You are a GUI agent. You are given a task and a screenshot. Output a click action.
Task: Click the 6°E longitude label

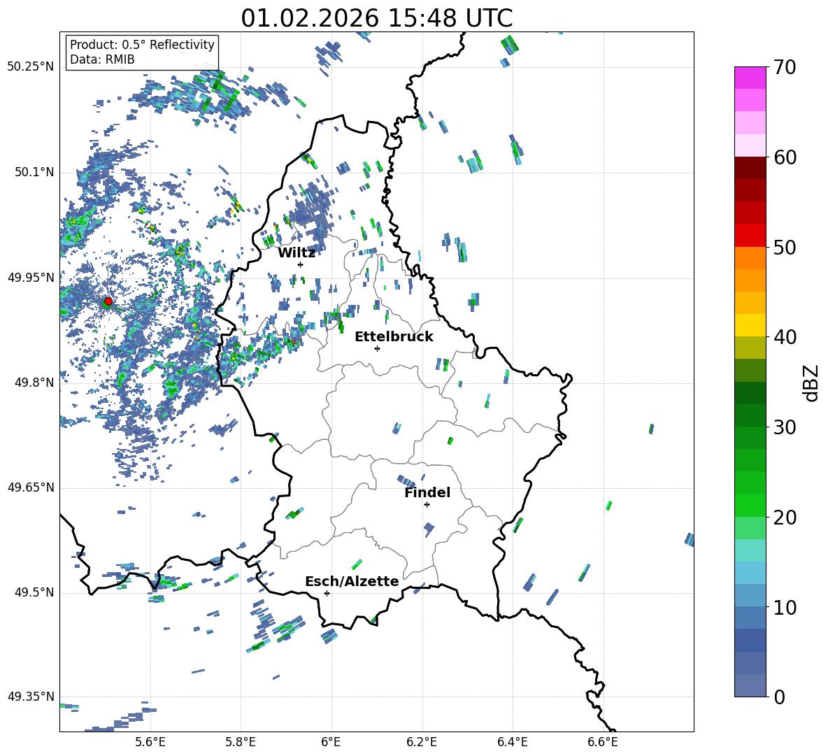point(331,742)
